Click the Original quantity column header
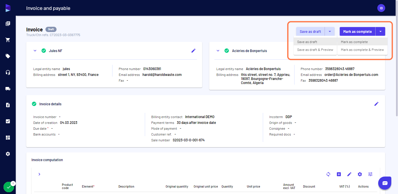This screenshot has height=194, width=398. click(177, 186)
